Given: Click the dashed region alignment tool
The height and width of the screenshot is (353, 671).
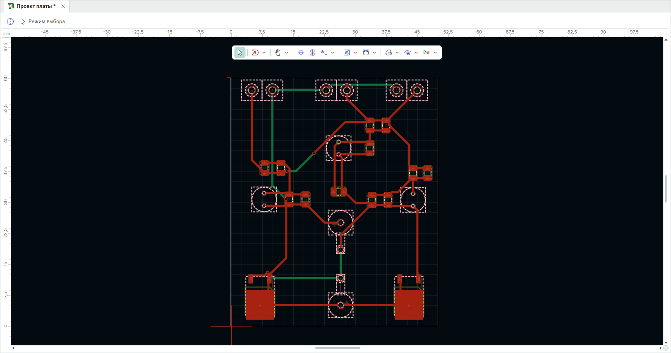Looking at the screenshot, I should (x=366, y=52).
